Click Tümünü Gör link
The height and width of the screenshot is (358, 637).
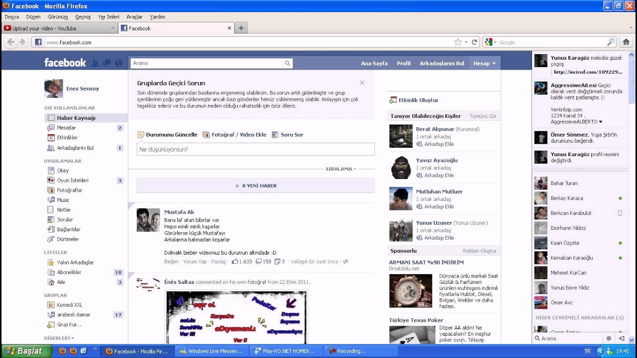pyautogui.click(x=483, y=116)
